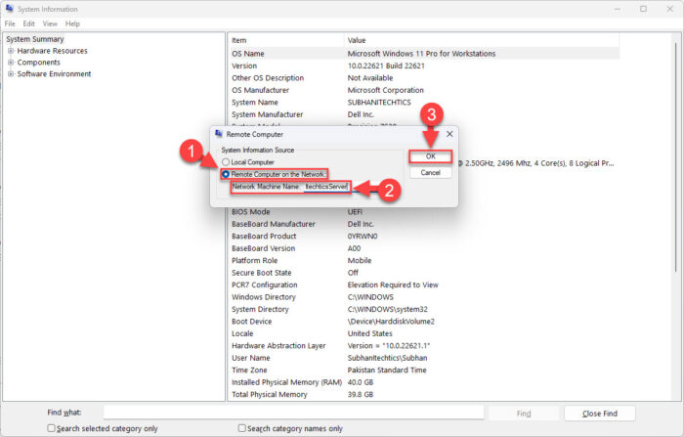Select Total Physical Memory row

point(424,395)
